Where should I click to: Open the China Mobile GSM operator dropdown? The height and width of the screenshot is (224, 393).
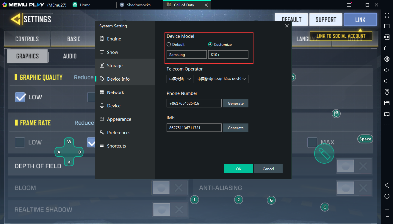221,79
